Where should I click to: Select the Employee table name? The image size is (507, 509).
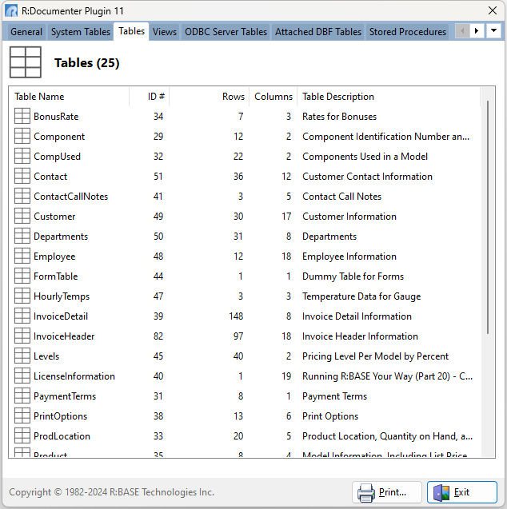click(x=54, y=256)
